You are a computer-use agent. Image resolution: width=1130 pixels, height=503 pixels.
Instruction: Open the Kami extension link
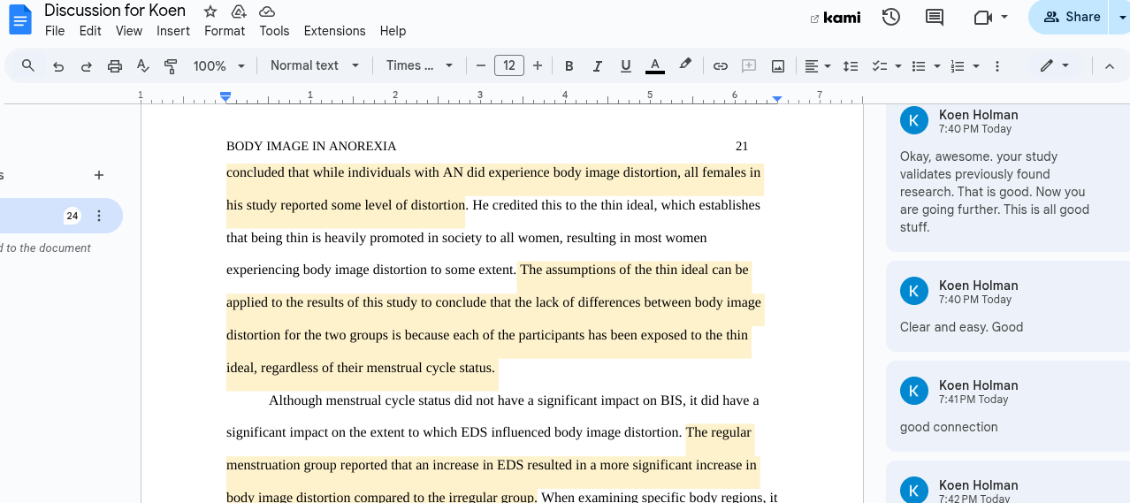tap(836, 18)
